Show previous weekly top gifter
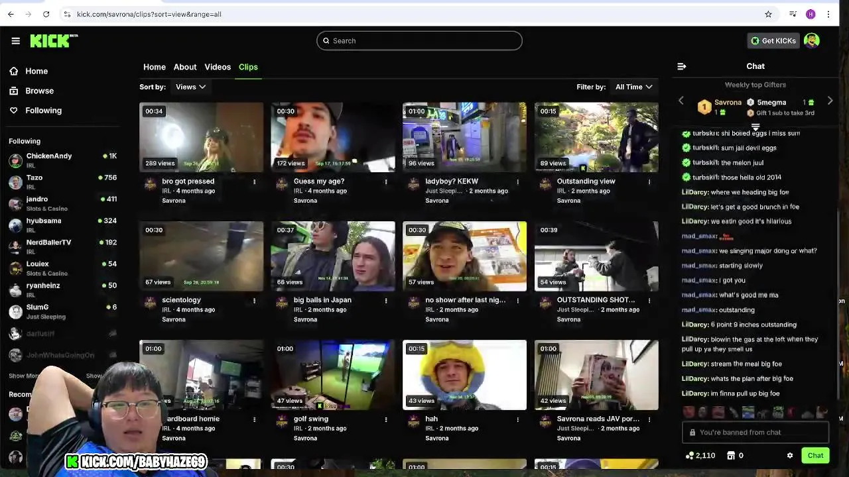This screenshot has height=477, width=849. pos(681,101)
